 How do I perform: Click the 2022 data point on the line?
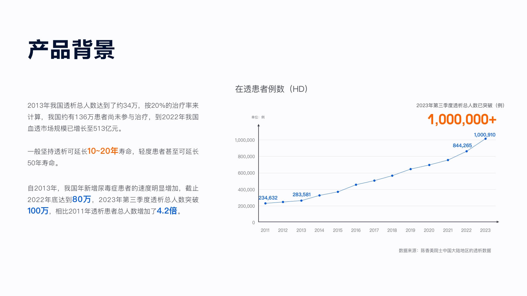[467, 151]
